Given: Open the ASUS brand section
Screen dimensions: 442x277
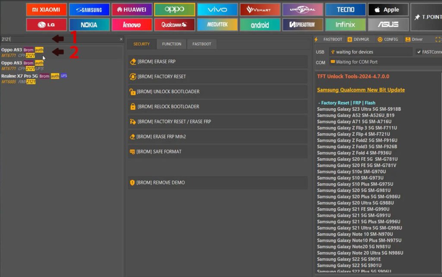Looking at the screenshot, I should click(388, 25).
